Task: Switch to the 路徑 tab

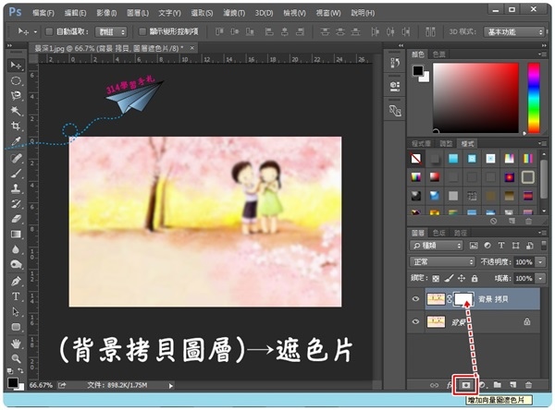Action: coord(461,233)
